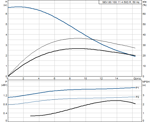The height and width of the screenshot is (122, 150).
Task: Click the 3 tick on NPSH axis
Action: [x=143, y=95]
